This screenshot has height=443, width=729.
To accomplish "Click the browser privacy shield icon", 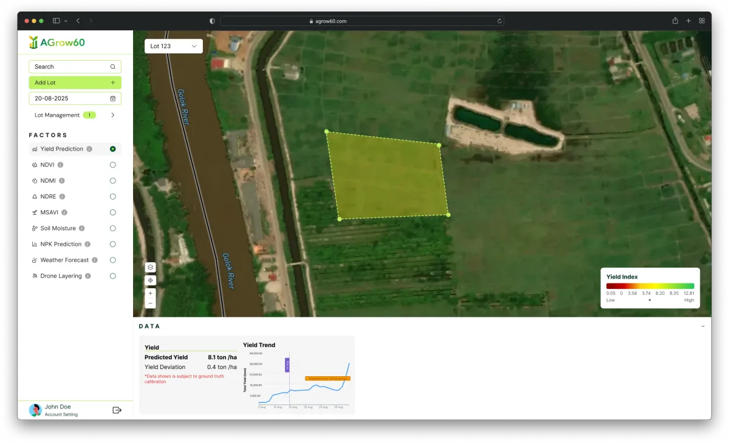I will [212, 21].
